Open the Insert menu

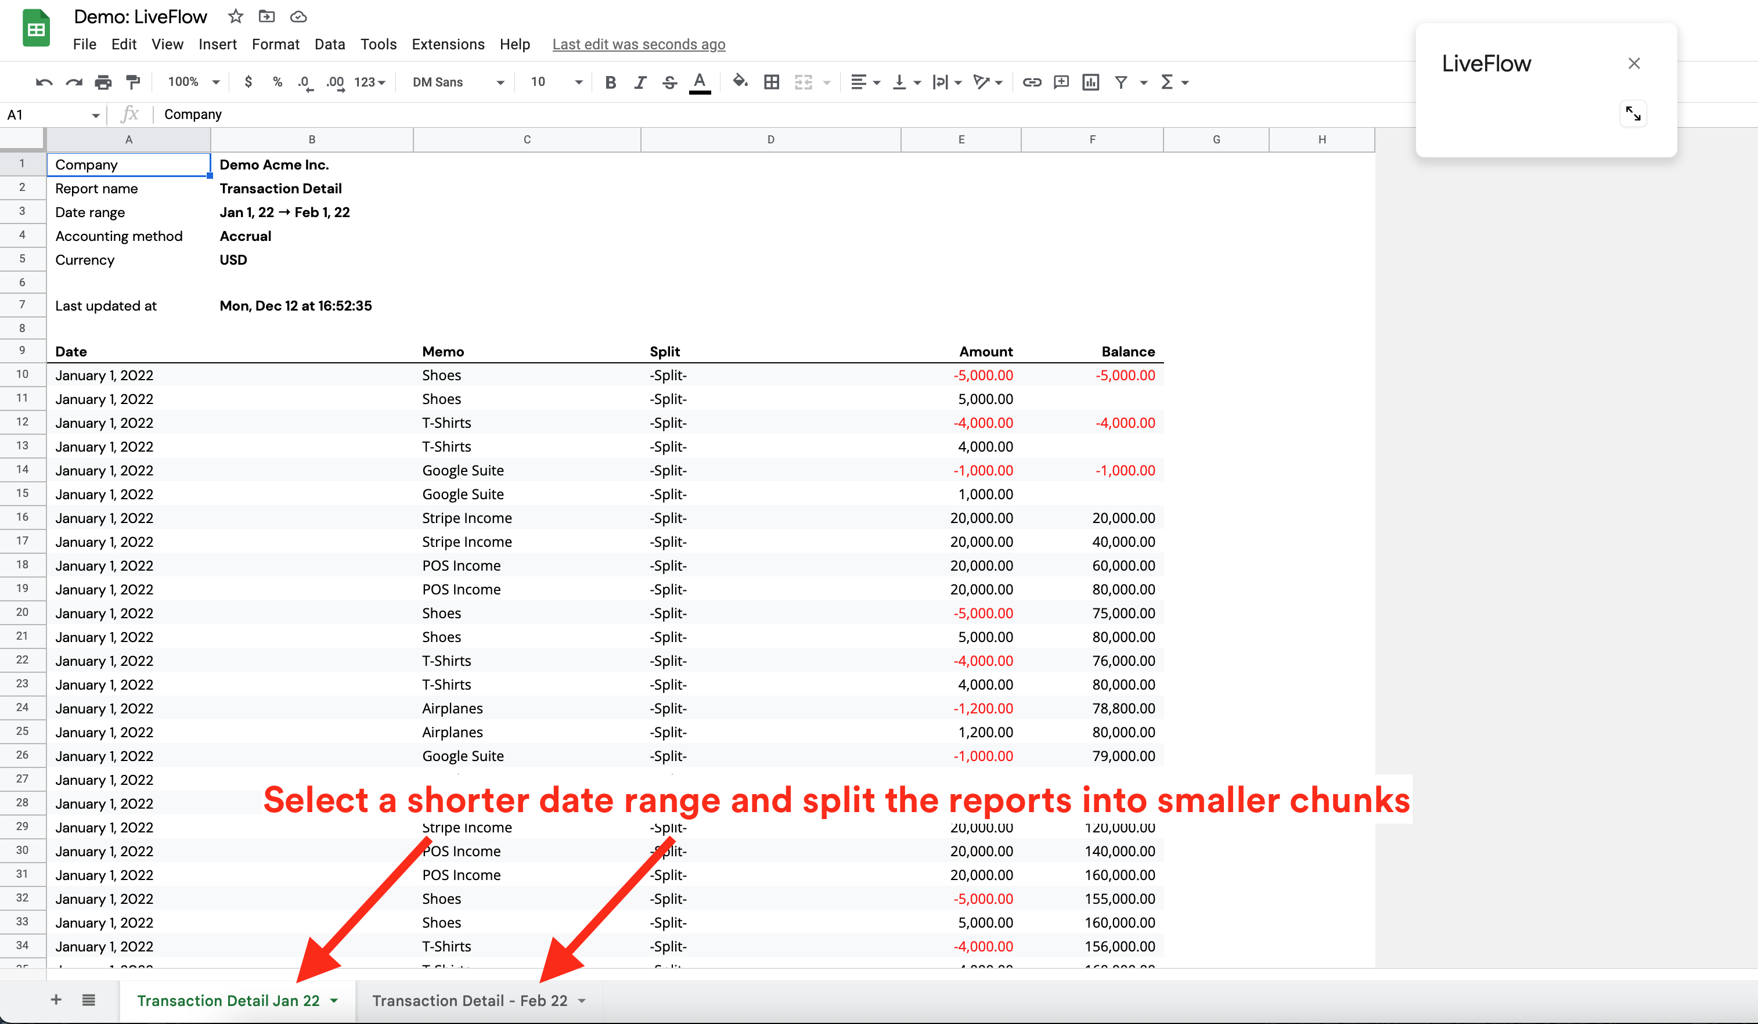point(218,44)
